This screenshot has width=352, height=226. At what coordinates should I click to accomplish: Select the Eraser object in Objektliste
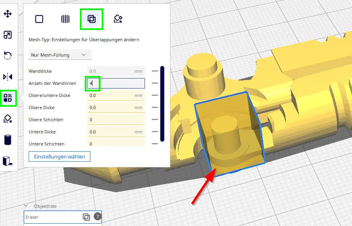coord(63,217)
